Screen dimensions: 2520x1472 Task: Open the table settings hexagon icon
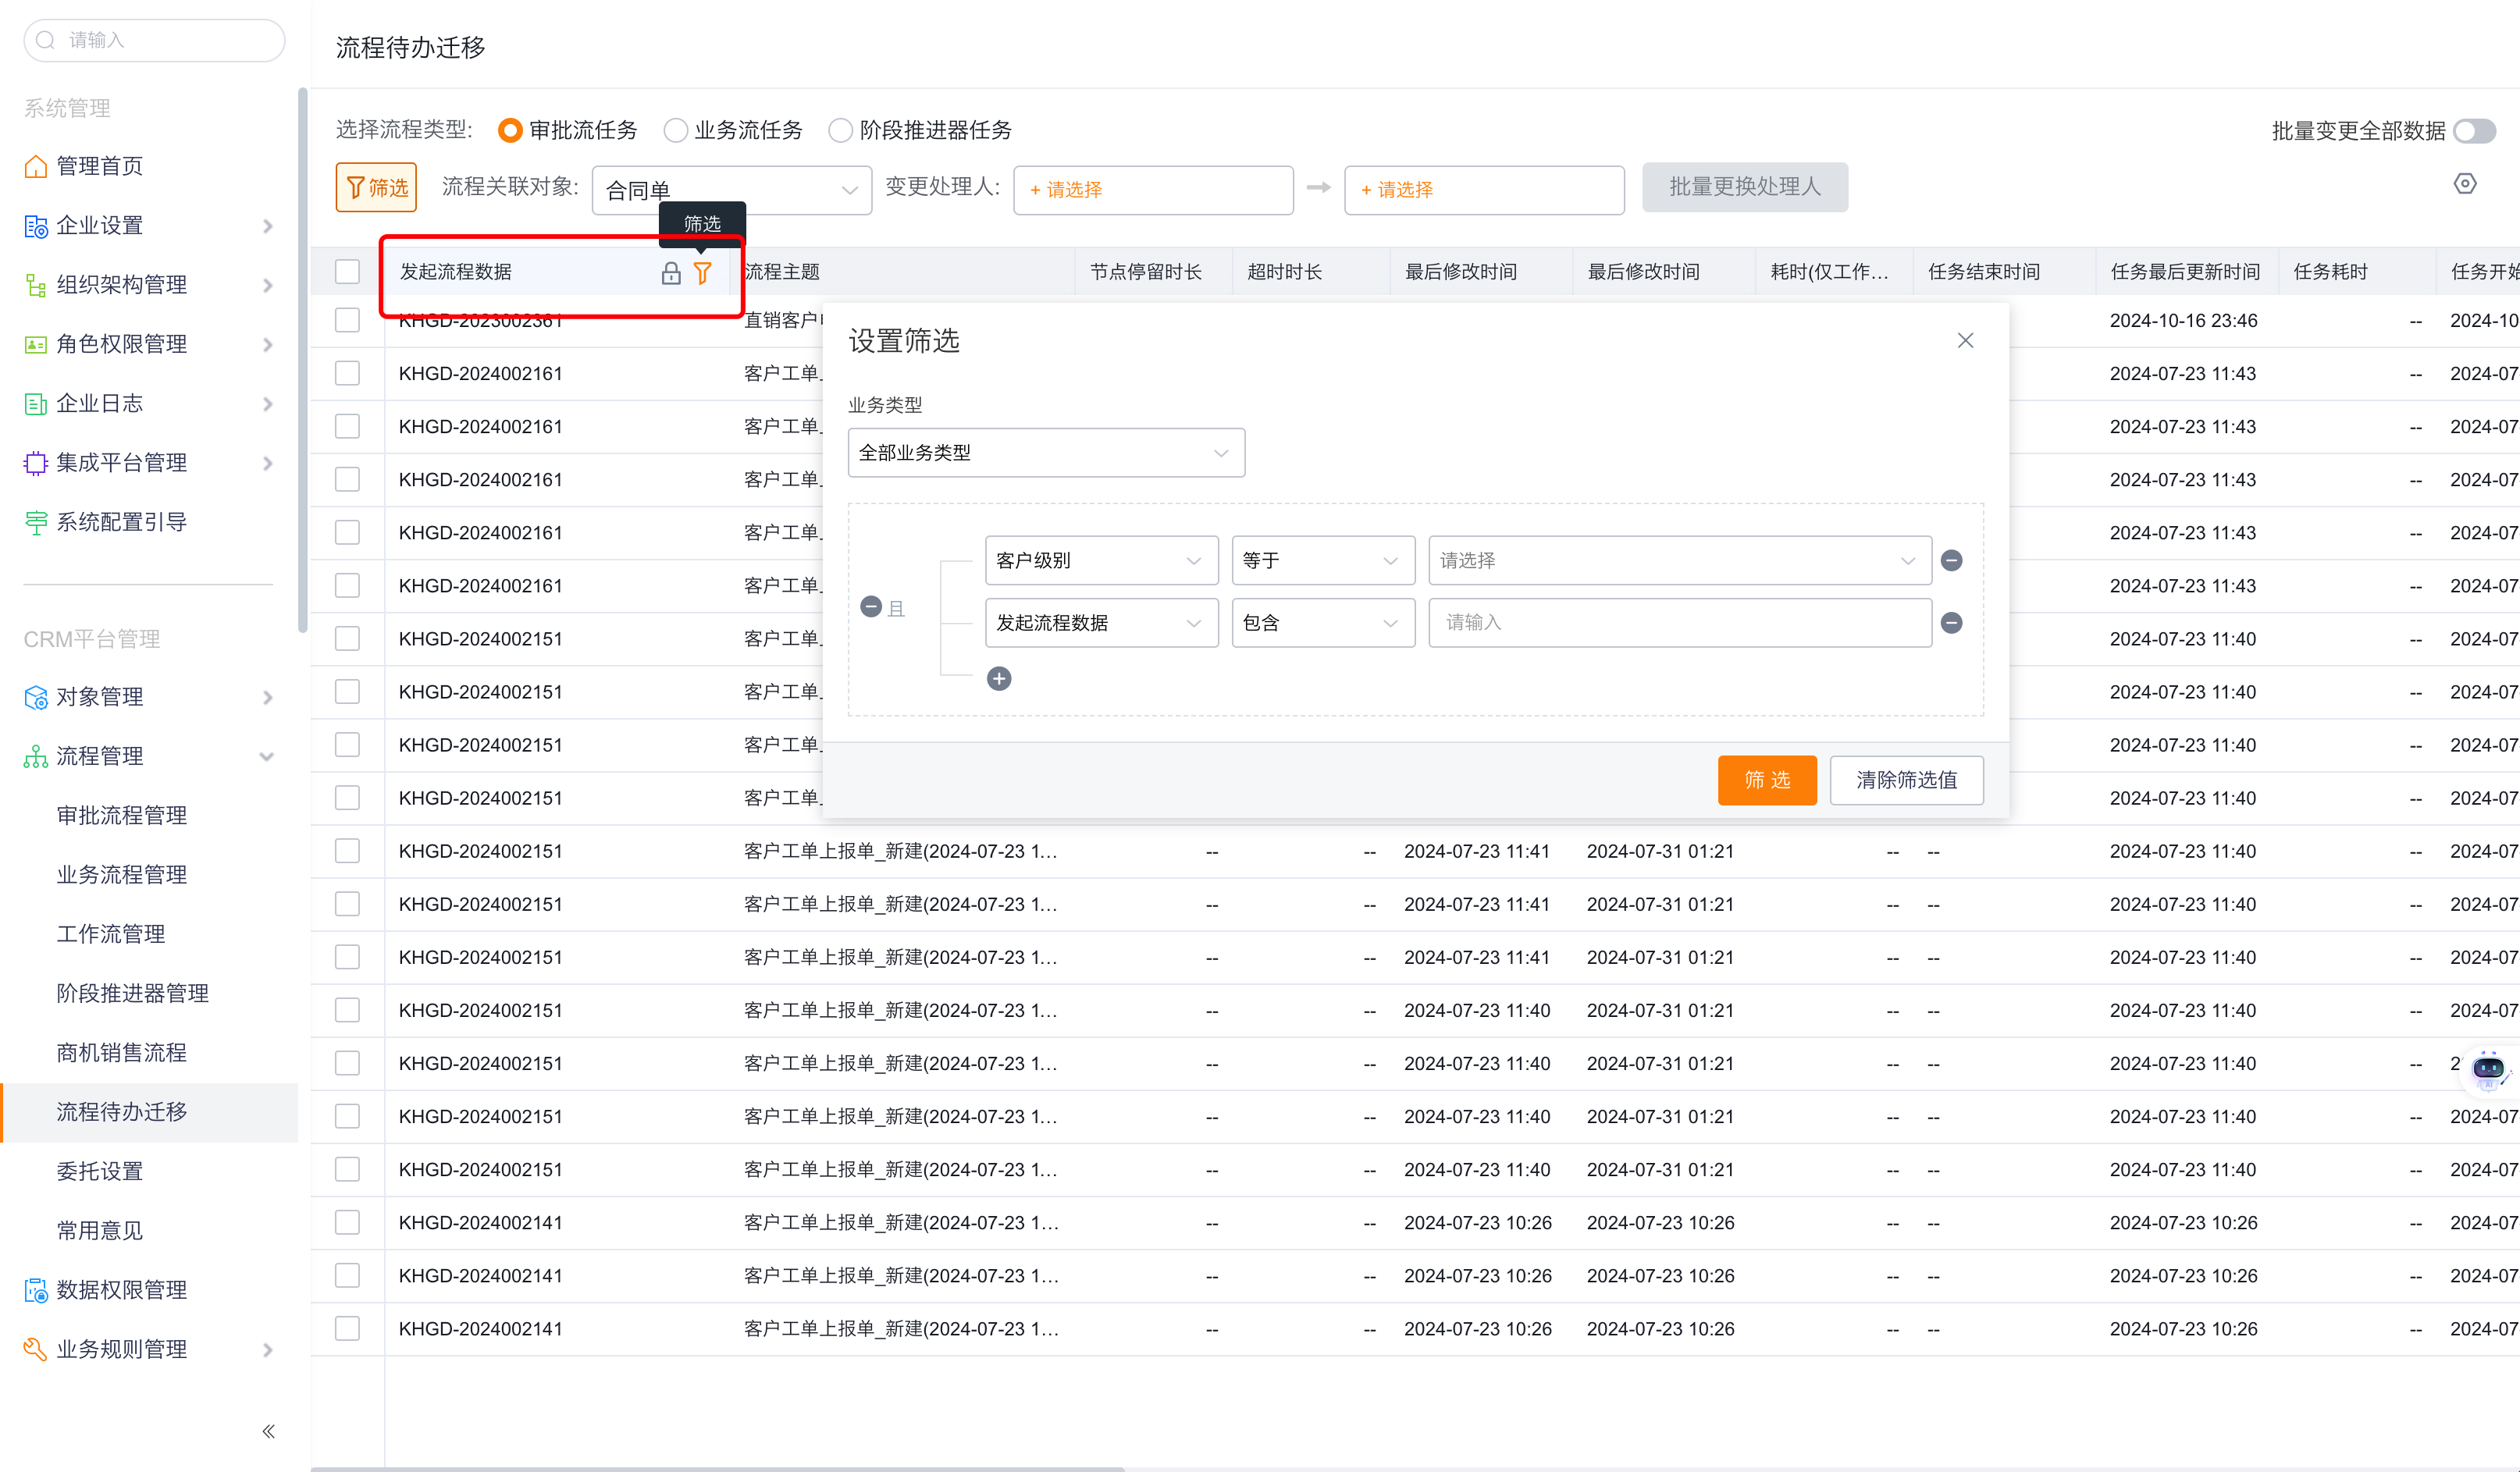tap(2465, 184)
